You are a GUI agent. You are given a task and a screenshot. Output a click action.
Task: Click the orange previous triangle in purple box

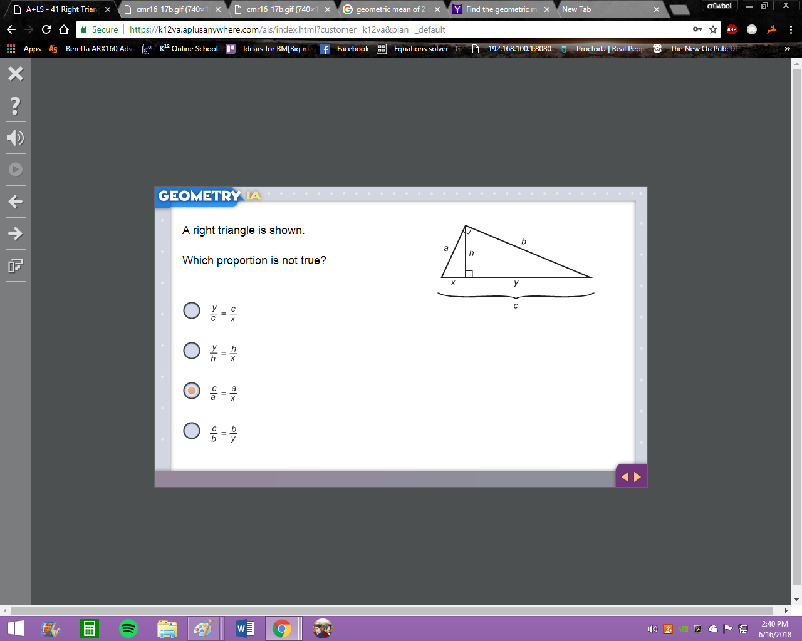tap(625, 477)
